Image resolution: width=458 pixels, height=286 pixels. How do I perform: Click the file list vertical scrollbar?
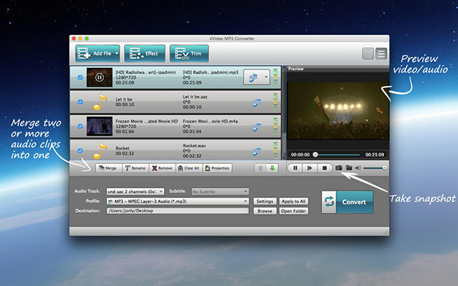point(284,113)
